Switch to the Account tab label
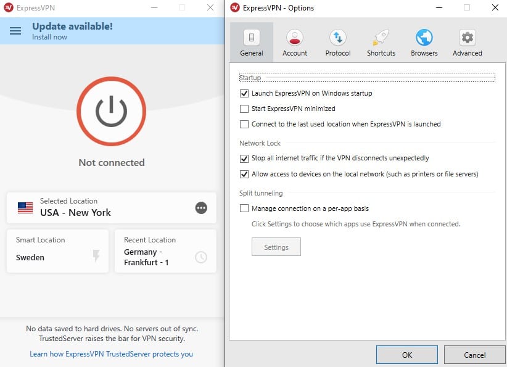Screen dimensions: 507x367 coord(295,53)
